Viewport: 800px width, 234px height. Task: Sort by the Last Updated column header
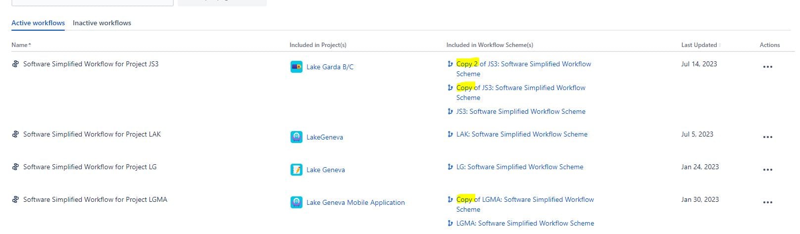pyautogui.click(x=701, y=45)
